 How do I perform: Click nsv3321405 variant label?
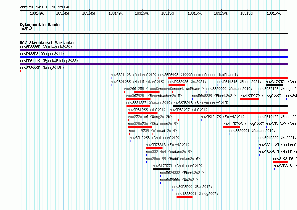tap(278, 145)
